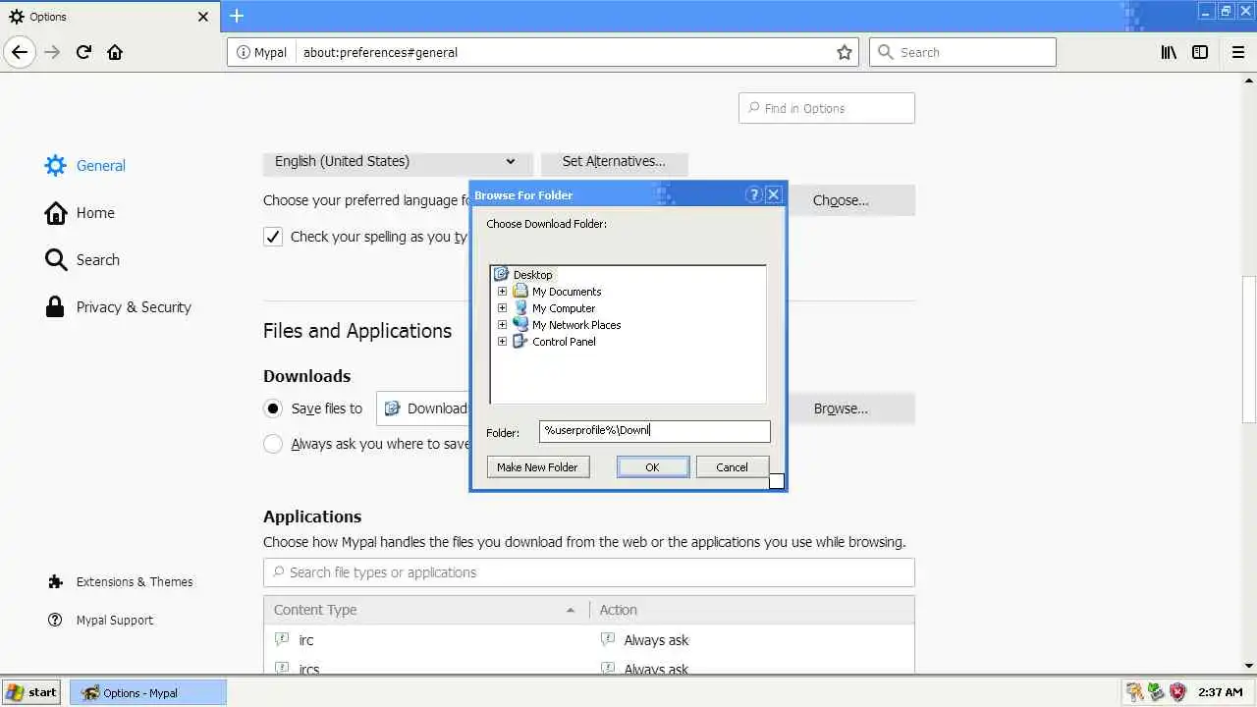Select Always ask you where to save
Image resolution: width=1257 pixels, height=707 pixels.
coord(273,444)
